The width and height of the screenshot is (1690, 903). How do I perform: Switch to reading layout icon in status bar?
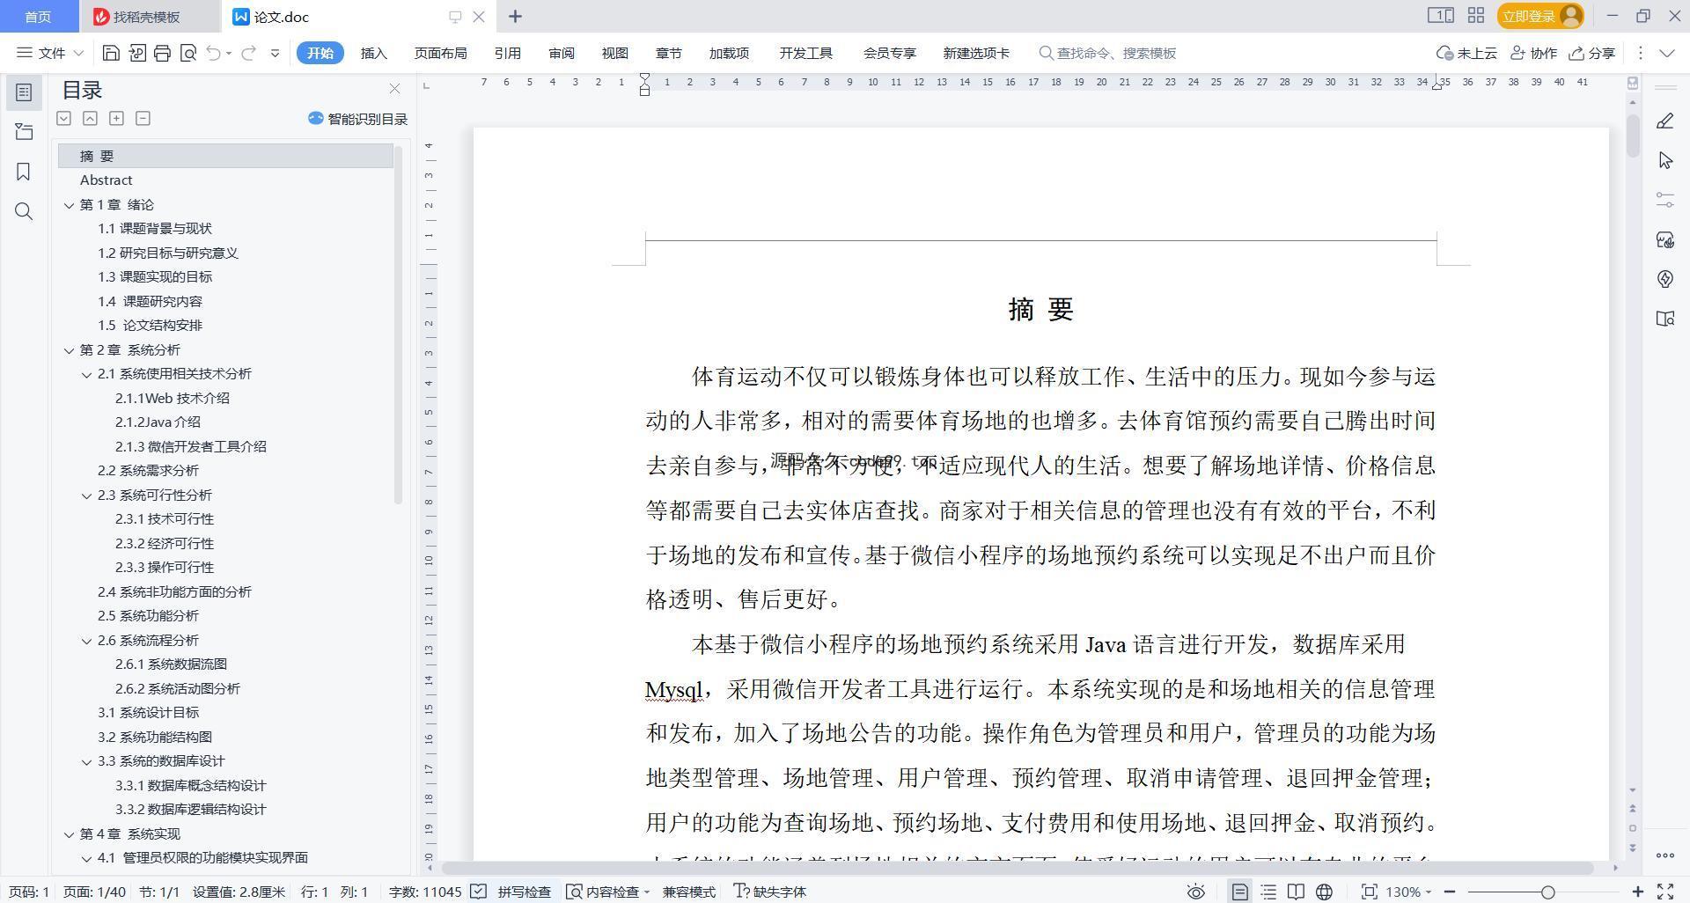[x=1296, y=892]
